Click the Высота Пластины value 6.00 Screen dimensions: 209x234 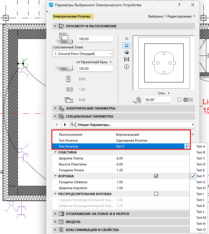click(x=120, y=164)
